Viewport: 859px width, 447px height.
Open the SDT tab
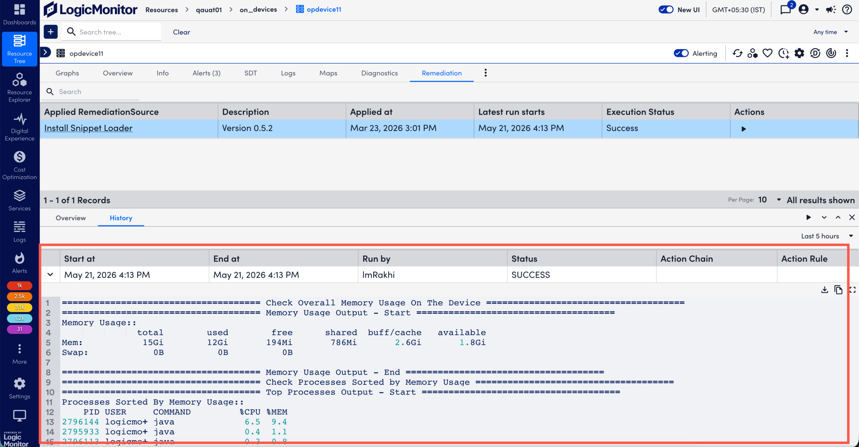[x=250, y=73]
